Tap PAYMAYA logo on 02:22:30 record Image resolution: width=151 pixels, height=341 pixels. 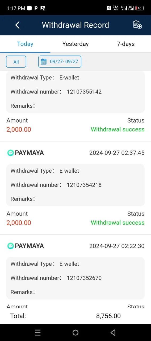10,246
